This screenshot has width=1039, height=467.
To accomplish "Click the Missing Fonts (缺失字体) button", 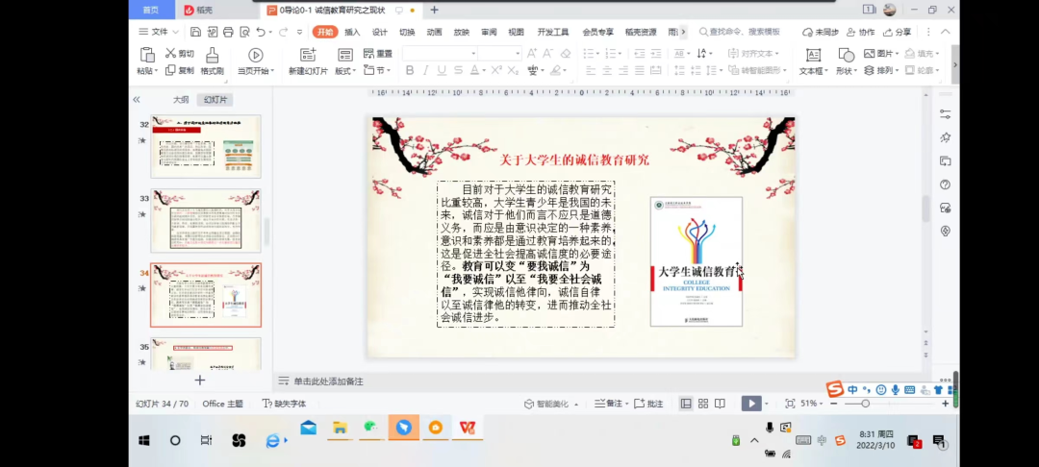I will pos(285,404).
